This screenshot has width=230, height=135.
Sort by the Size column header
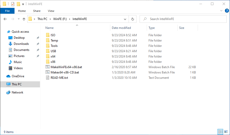(182, 28)
